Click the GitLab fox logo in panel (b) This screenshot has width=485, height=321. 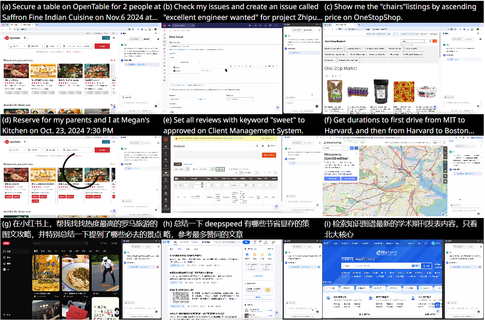click(165, 26)
